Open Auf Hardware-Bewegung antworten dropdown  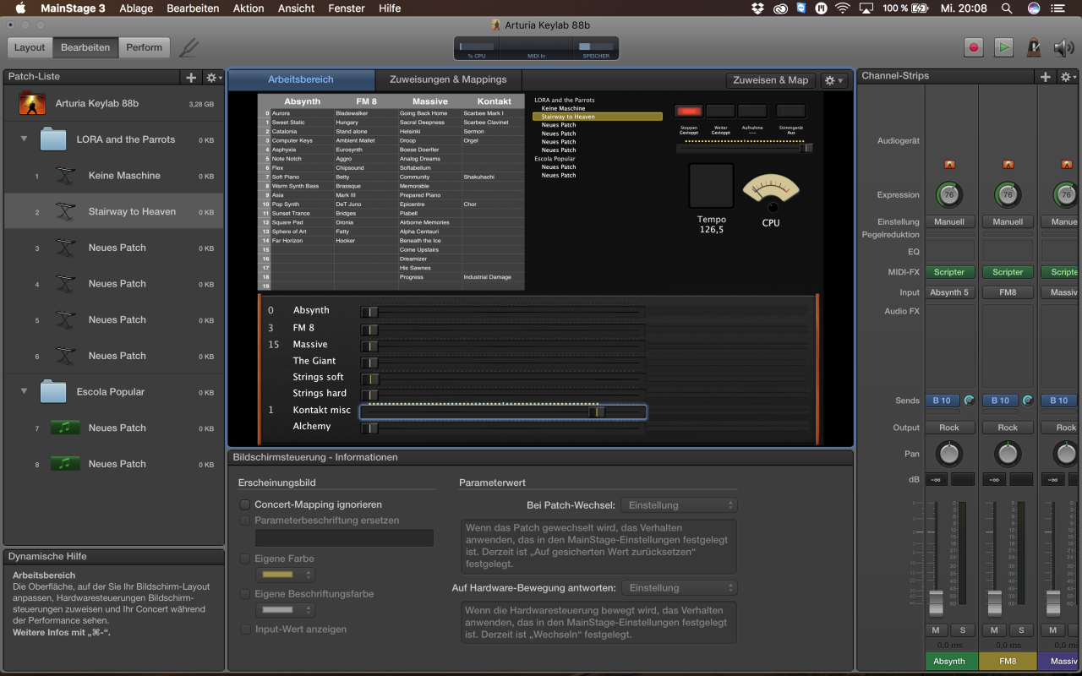pos(679,588)
